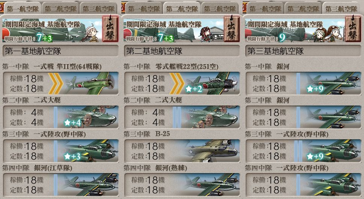
Task: Edit the 第三基地航空隊 name field
Action: point(303,51)
